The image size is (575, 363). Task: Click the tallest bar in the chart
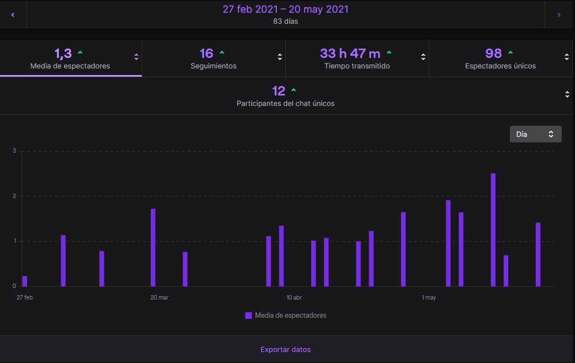tap(493, 229)
